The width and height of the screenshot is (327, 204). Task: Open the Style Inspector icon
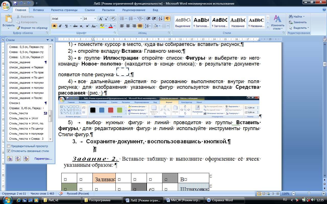[18, 159]
